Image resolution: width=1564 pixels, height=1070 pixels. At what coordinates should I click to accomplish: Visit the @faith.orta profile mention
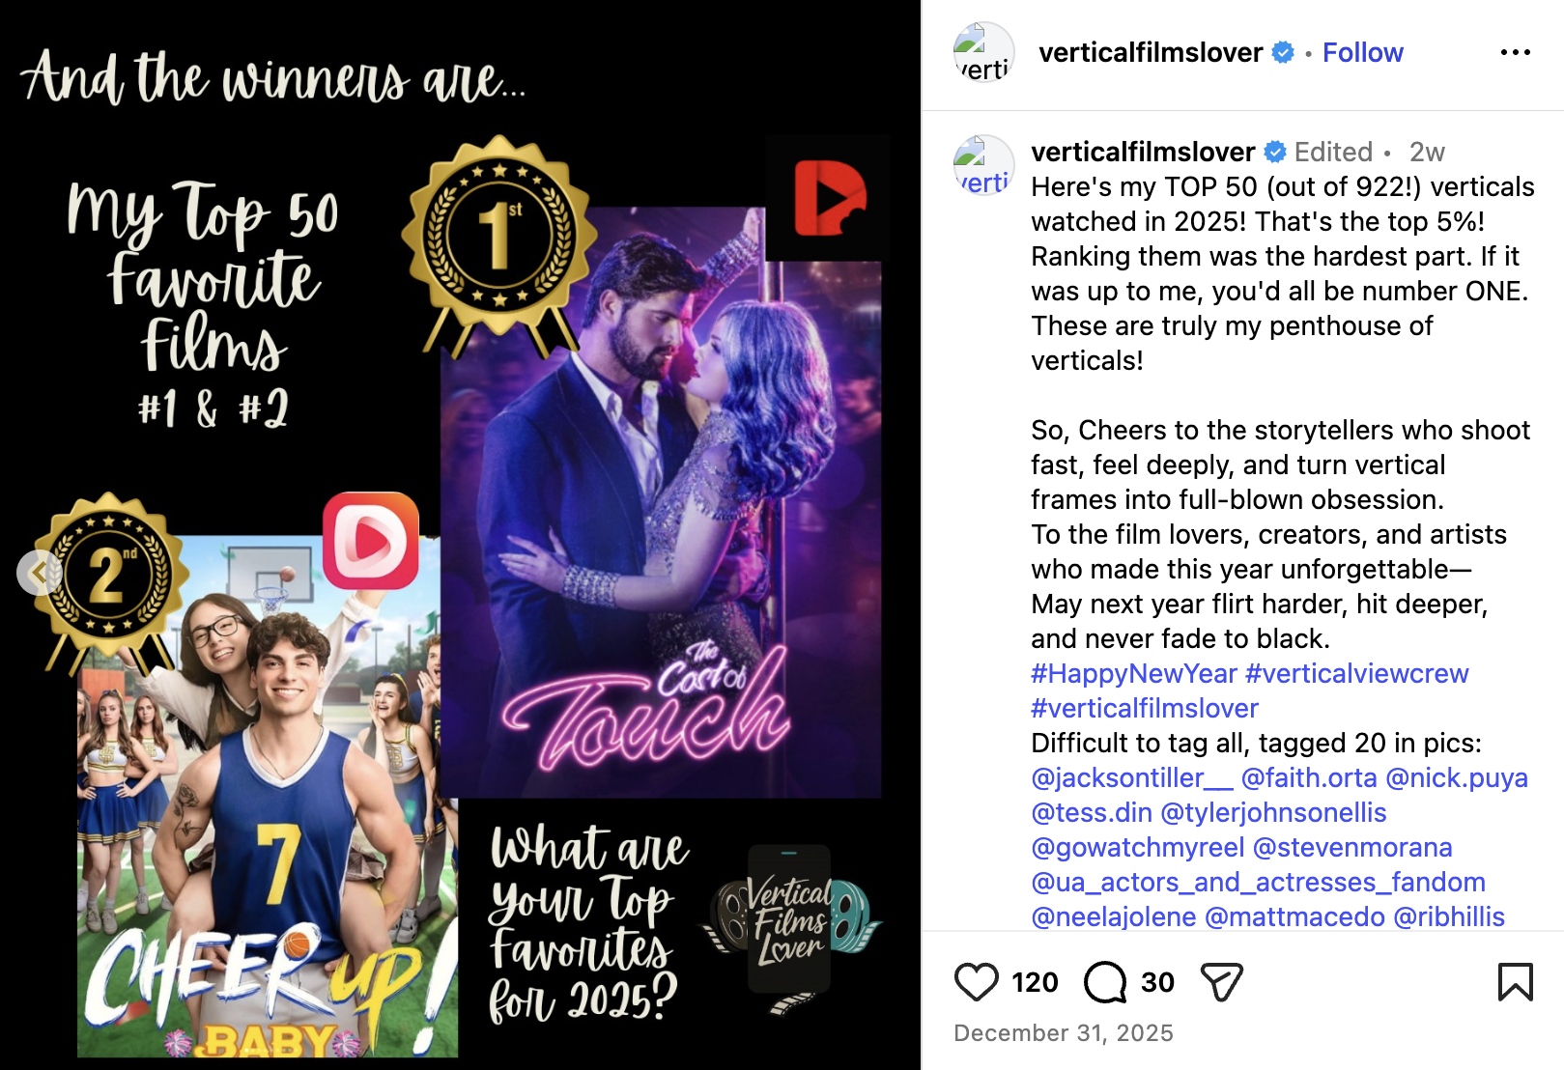pyautogui.click(x=1309, y=778)
